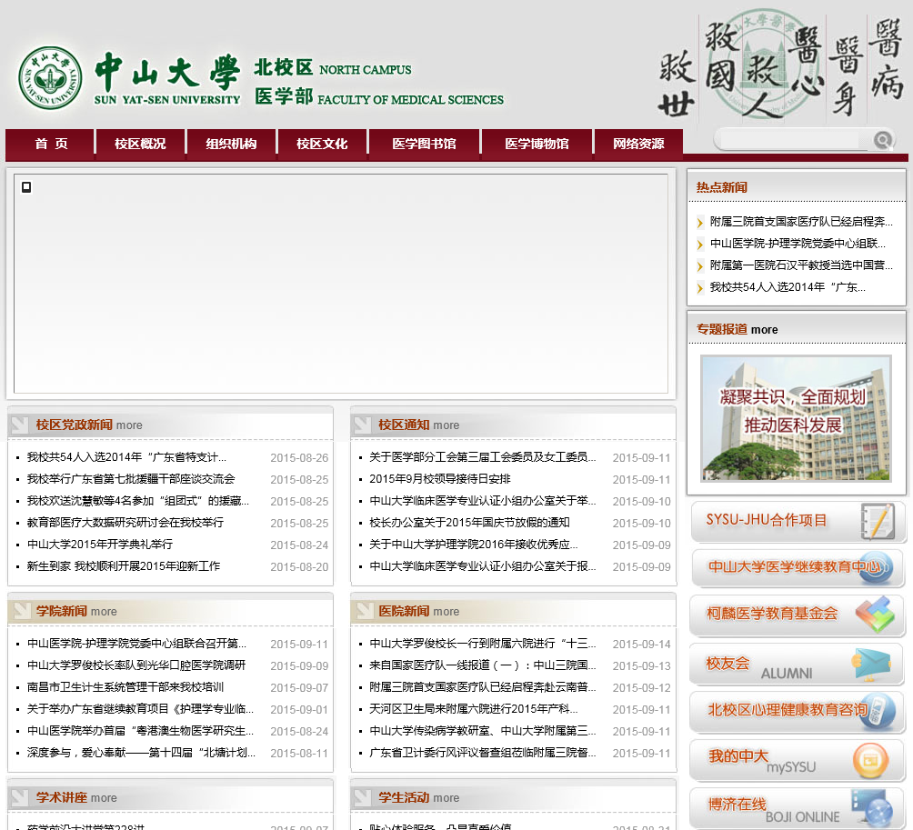
Task: Open 中山大学医学继续教育中心 banner link
Action: (798, 568)
